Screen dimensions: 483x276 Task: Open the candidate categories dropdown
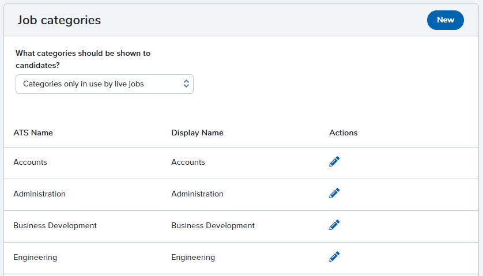104,84
